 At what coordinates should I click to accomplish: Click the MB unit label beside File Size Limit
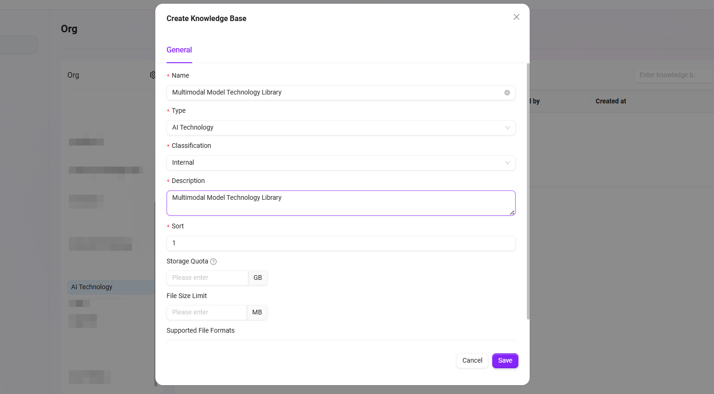[257, 313]
